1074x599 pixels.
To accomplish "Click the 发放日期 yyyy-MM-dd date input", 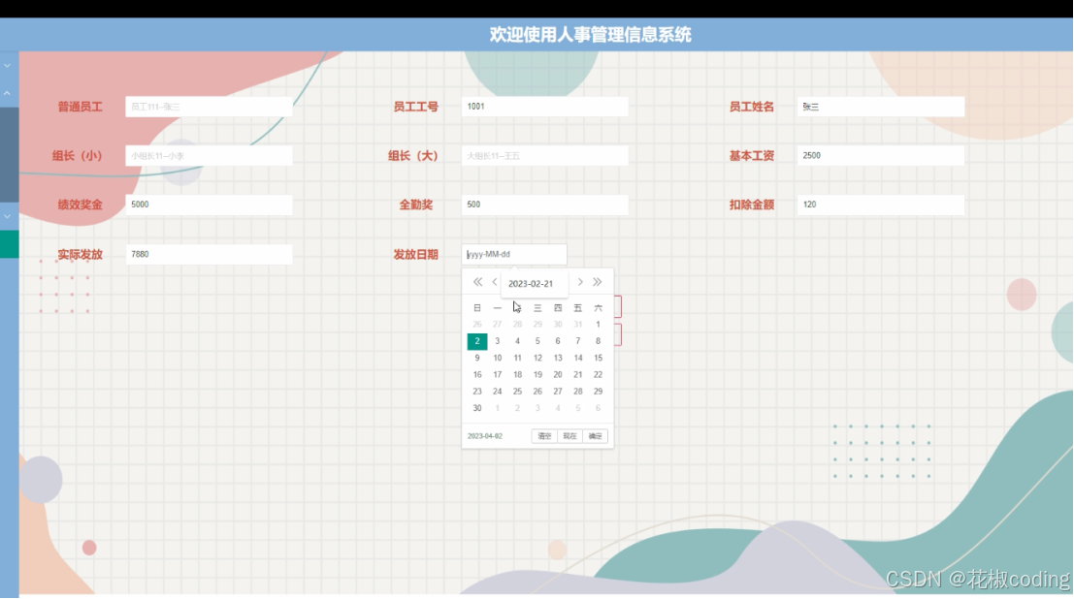I will (514, 254).
